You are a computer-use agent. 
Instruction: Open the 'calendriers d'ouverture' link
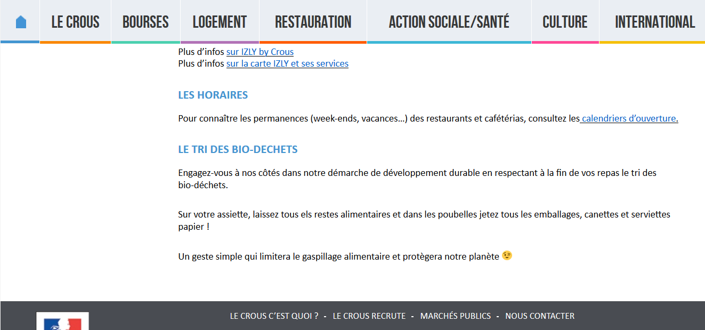tap(629, 118)
